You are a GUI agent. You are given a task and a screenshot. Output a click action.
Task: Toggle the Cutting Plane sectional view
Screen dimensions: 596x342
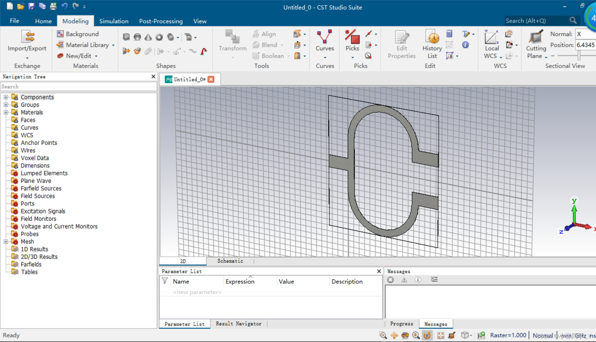click(x=536, y=44)
